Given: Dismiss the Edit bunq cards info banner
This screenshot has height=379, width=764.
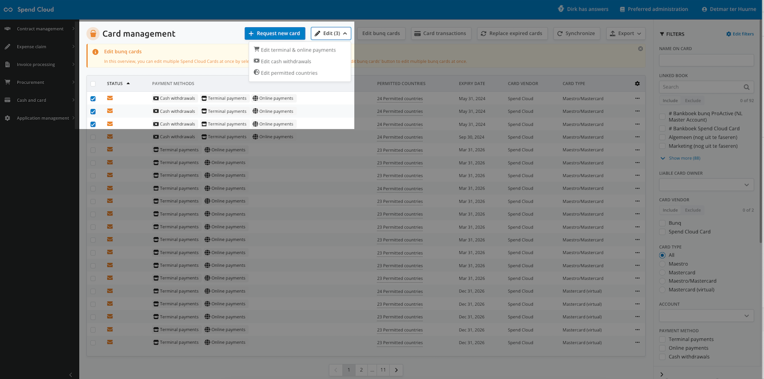Looking at the screenshot, I should [640, 49].
